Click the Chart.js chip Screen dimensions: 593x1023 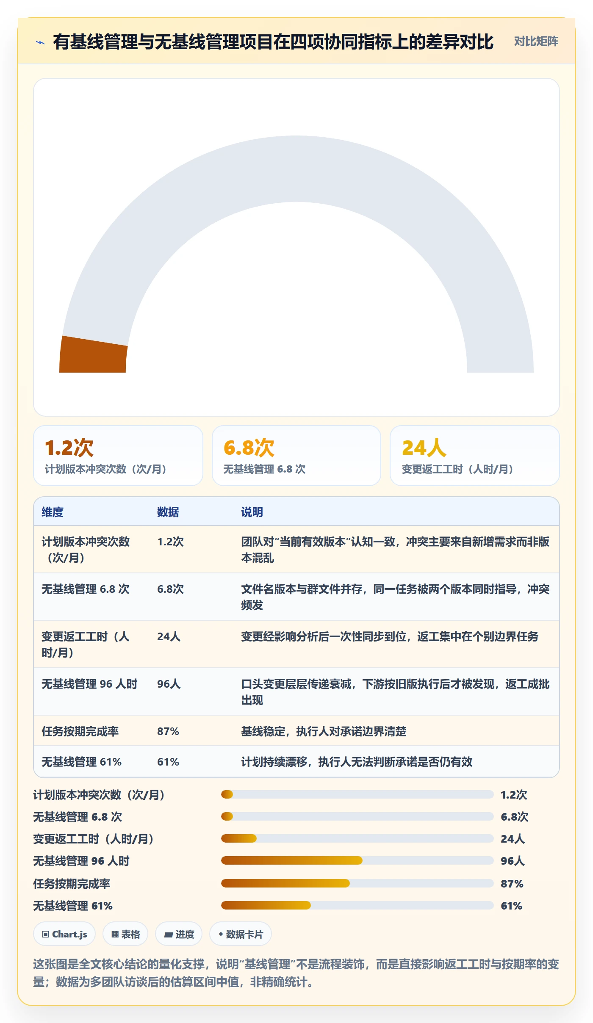click(x=64, y=934)
